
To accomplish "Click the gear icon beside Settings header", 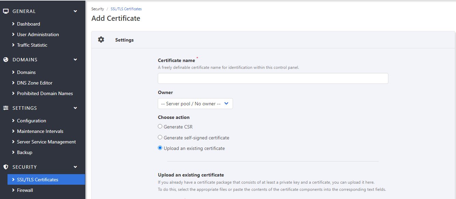I will click(101, 40).
